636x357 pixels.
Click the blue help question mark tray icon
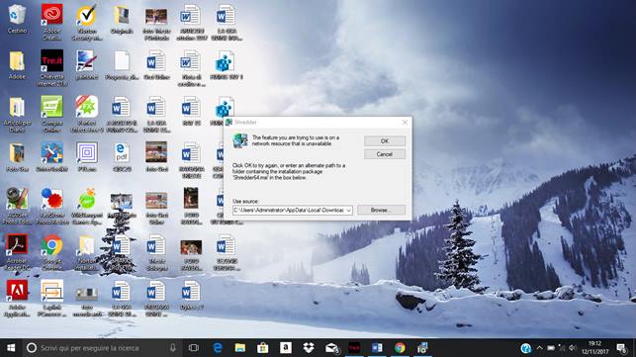pyautogui.click(x=526, y=348)
